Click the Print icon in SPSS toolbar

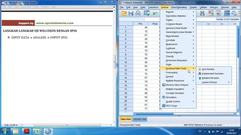point(138,13)
